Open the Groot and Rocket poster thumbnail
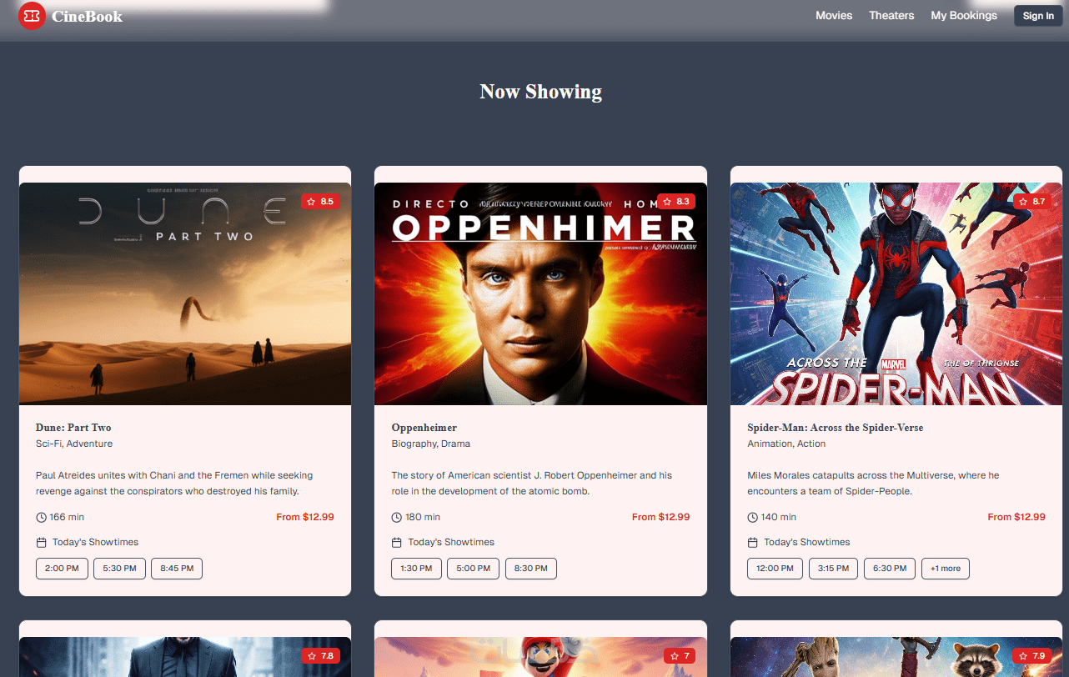The width and height of the screenshot is (1069, 677). [896, 657]
